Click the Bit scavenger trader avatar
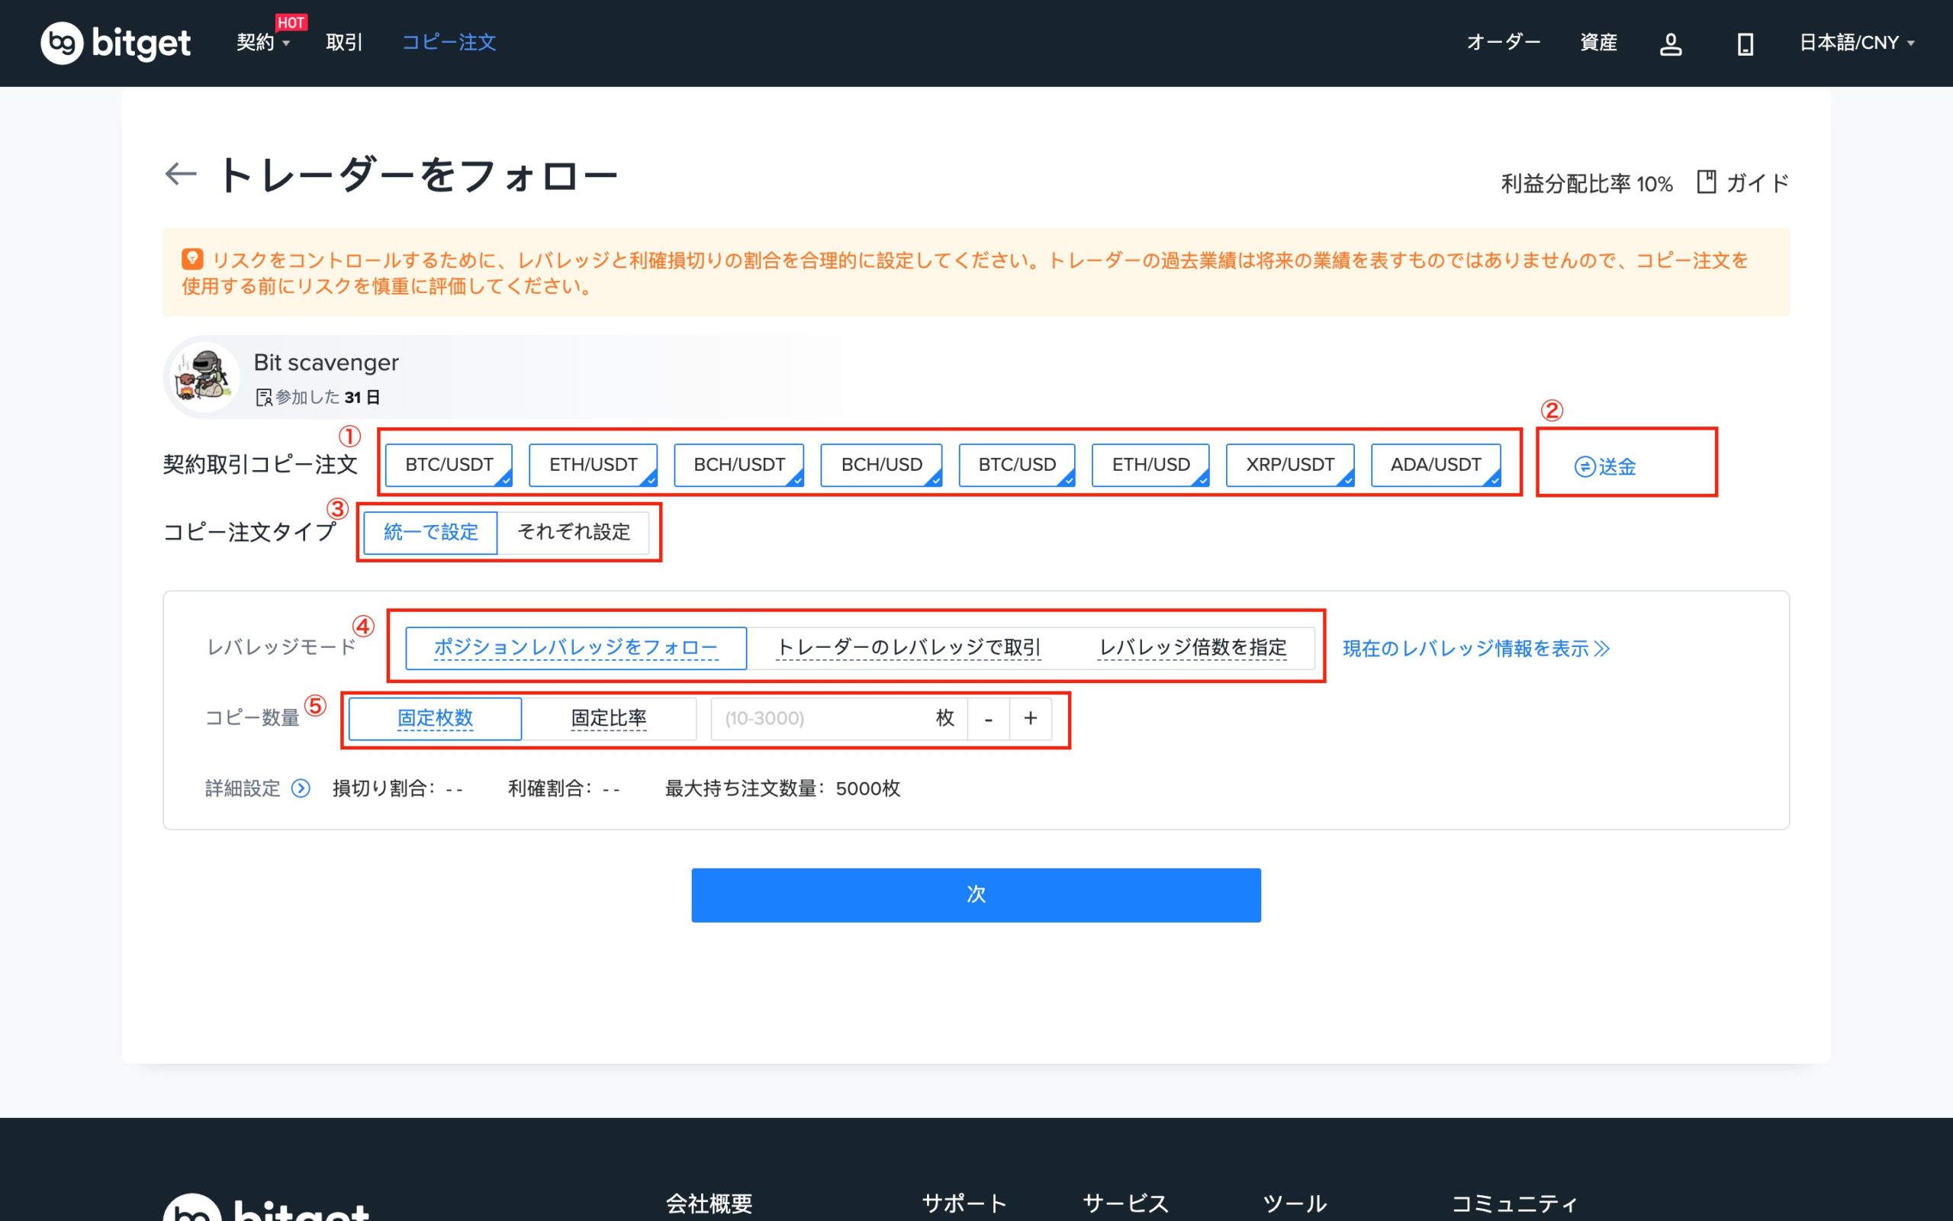The height and width of the screenshot is (1221, 1953). 203,376
